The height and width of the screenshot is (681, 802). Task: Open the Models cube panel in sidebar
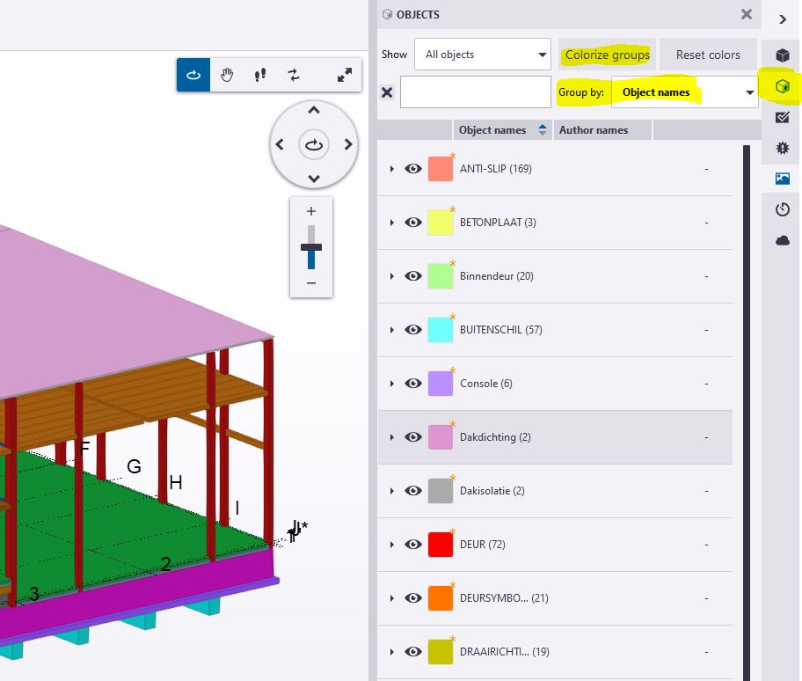click(782, 55)
